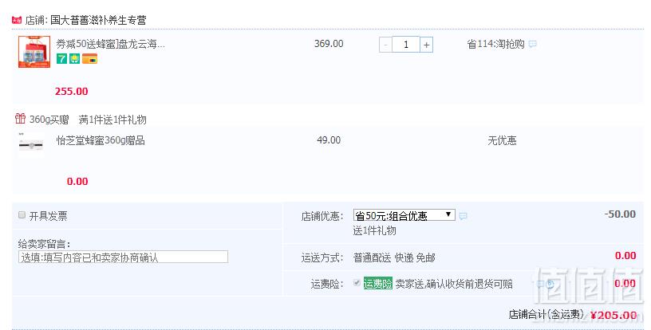Tick the 开具发票 invoice checkbox

22,214
